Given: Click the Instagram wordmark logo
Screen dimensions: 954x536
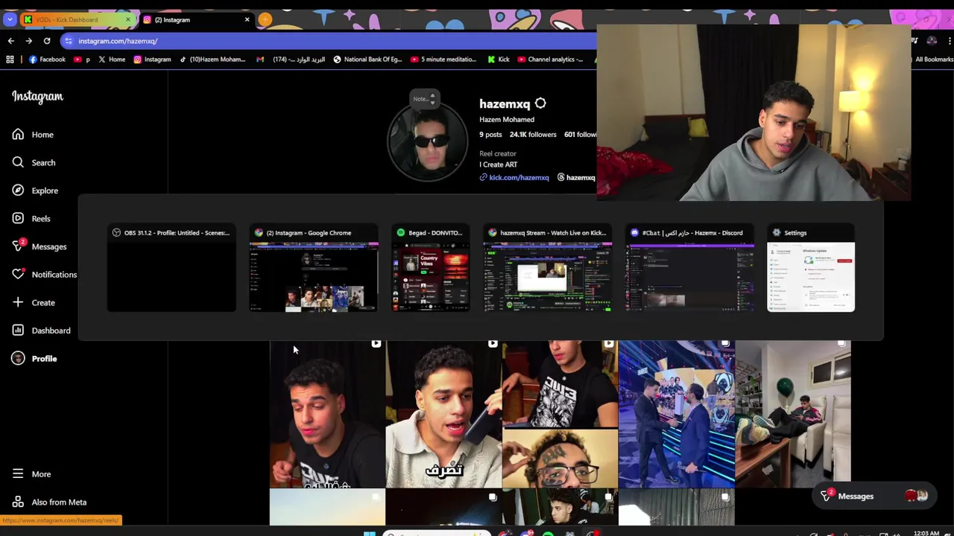Looking at the screenshot, I should coord(37,97).
